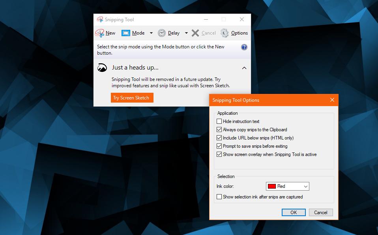Uncheck Always copy snips to the Clipboard
Screen dimensions: 378x235
point(219,130)
